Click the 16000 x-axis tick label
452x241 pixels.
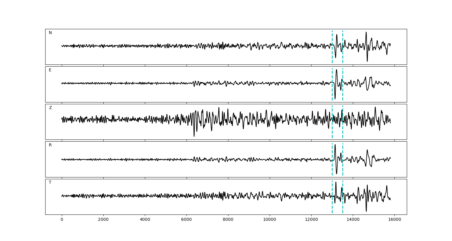pos(394,220)
